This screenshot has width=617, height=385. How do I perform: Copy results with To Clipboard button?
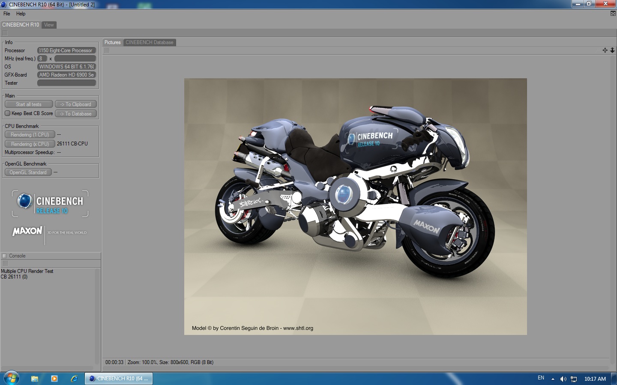76,104
